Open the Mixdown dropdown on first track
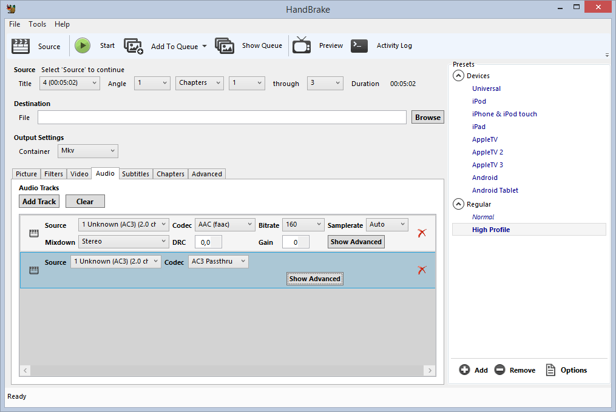 point(124,241)
